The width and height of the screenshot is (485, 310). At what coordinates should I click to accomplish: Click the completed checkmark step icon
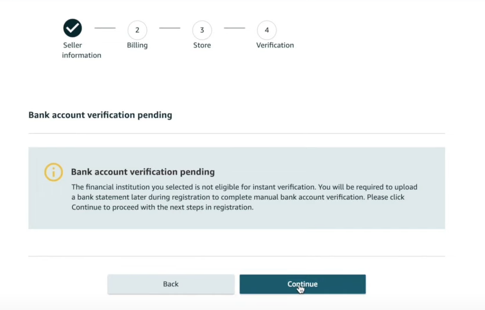click(72, 28)
